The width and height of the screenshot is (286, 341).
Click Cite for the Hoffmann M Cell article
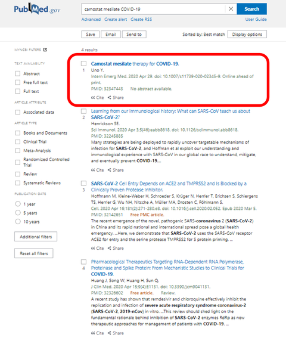coord(97,248)
